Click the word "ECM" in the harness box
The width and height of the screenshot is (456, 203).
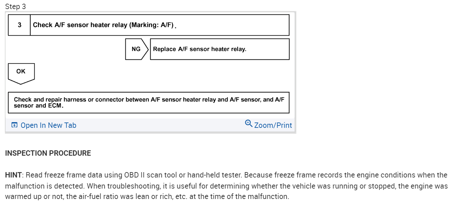55,106
